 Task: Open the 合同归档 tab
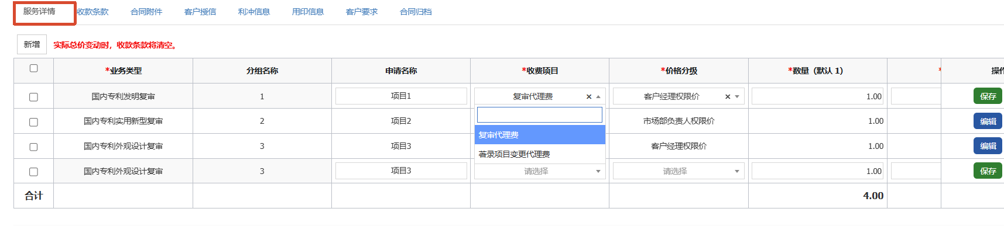click(416, 12)
